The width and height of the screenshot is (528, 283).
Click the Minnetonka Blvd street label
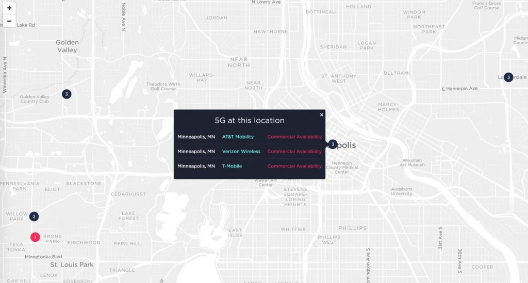click(43, 257)
